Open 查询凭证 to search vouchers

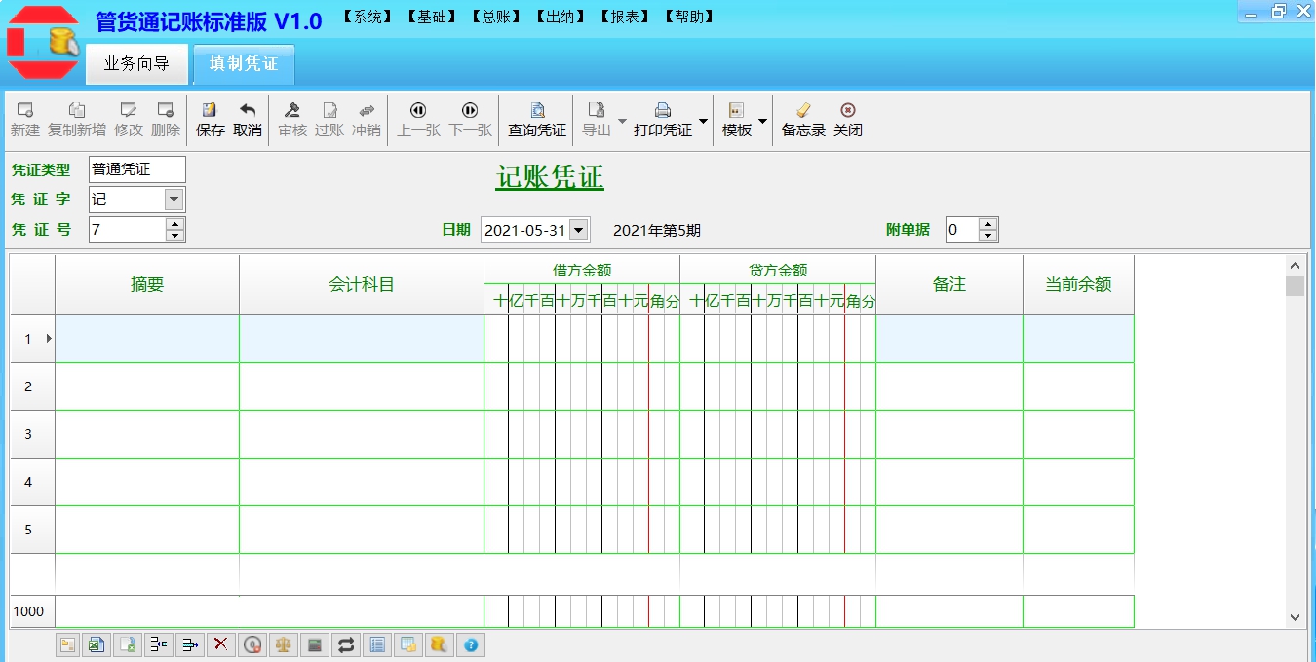pyautogui.click(x=535, y=119)
